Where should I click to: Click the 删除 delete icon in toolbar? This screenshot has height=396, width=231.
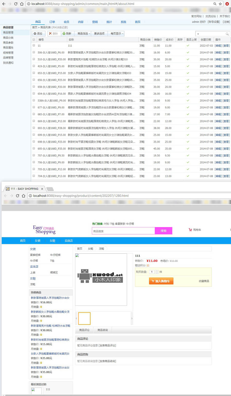pyautogui.click(x=50, y=34)
